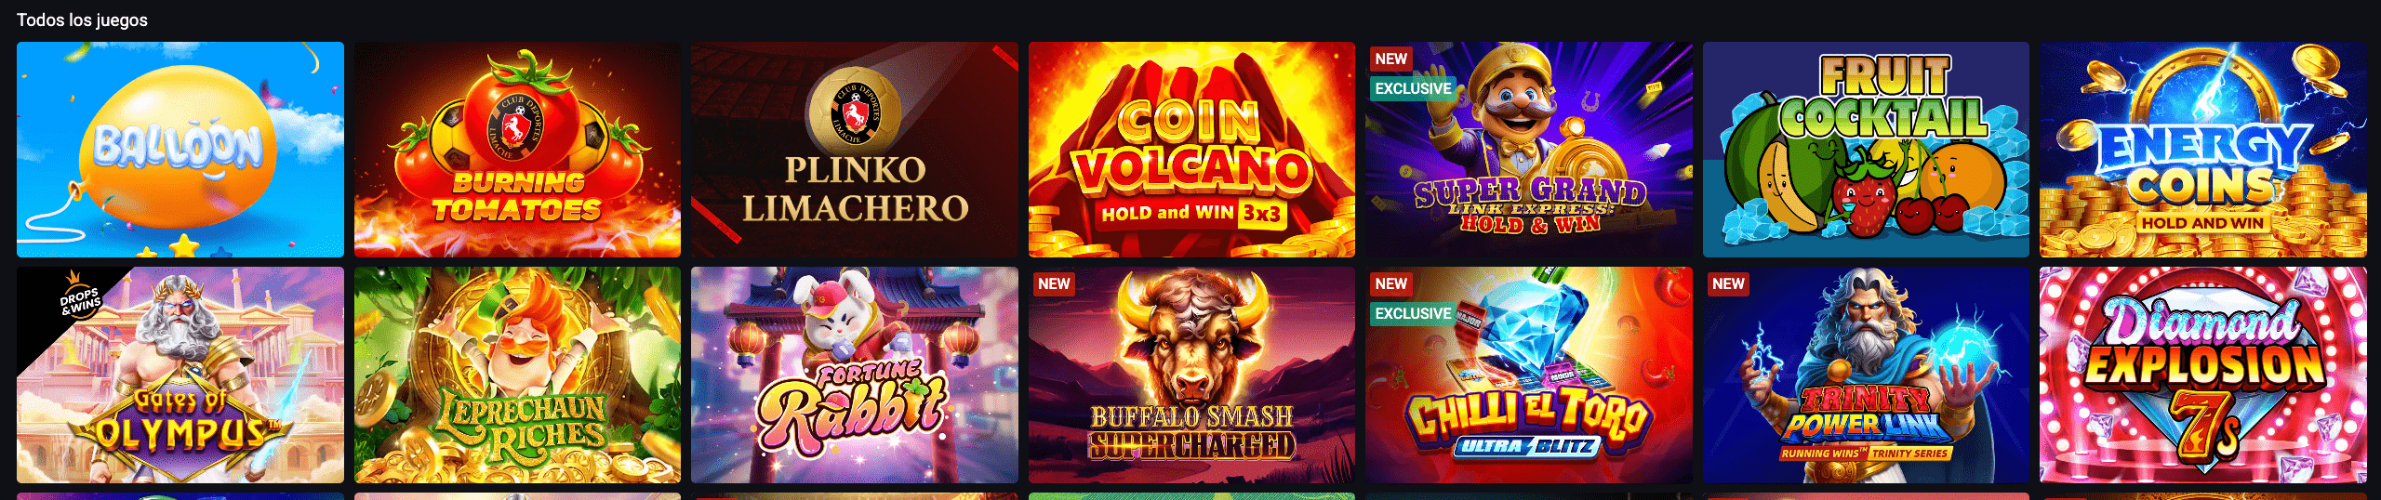Open Energy Coins Hold and Win
Screen dimensions: 2381x500
(2203, 150)
